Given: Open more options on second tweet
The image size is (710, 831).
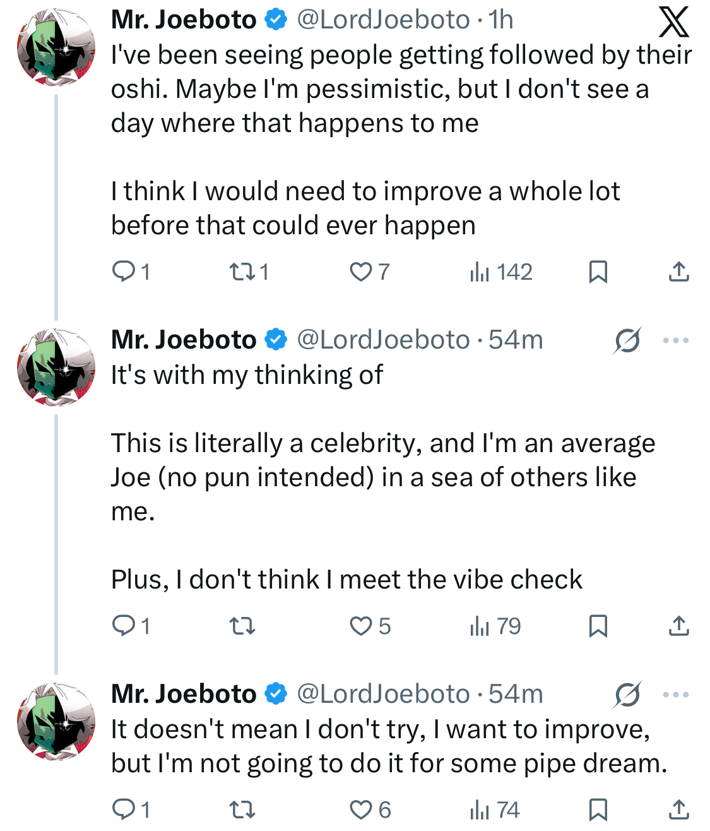Looking at the screenshot, I should click(x=676, y=340).
